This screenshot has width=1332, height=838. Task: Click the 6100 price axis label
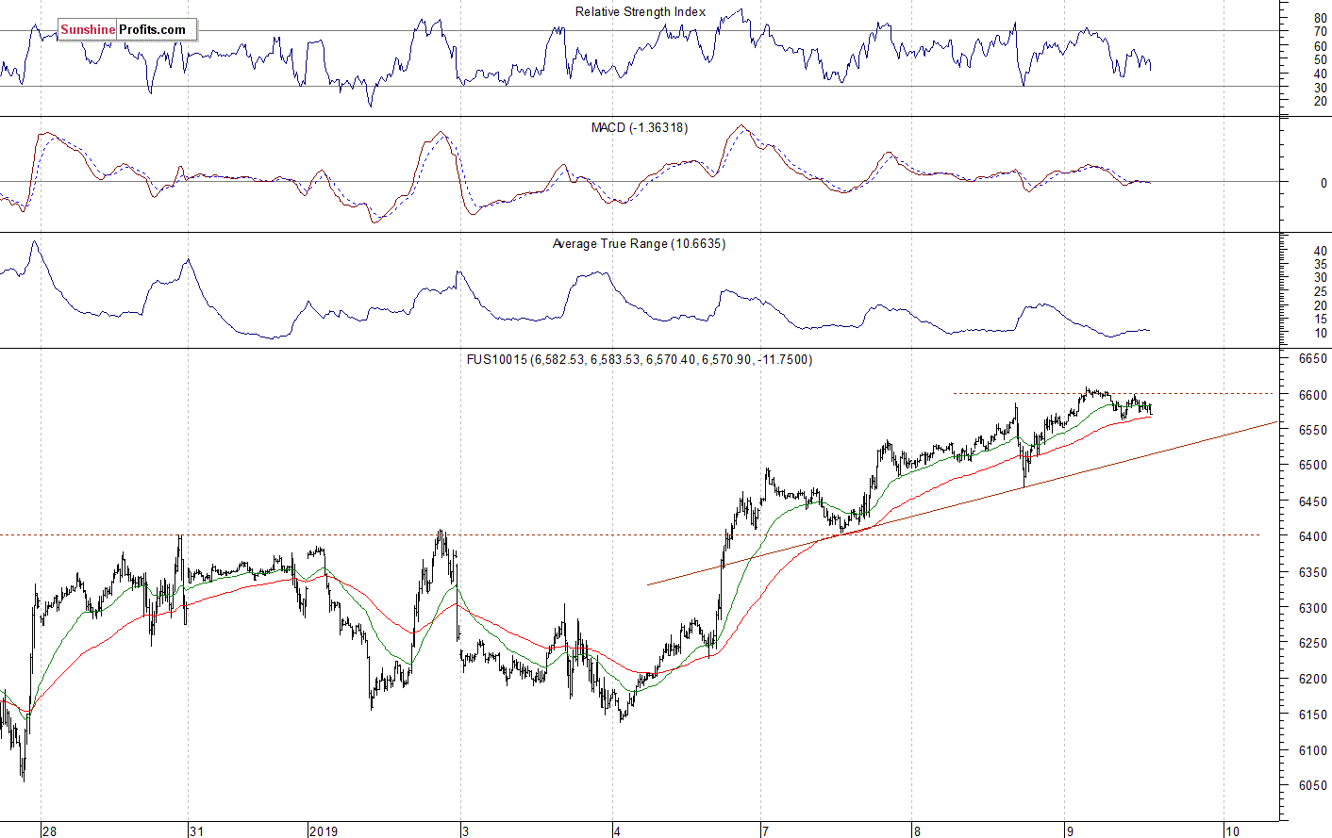pyautogui.click(x=1312, y=750)
